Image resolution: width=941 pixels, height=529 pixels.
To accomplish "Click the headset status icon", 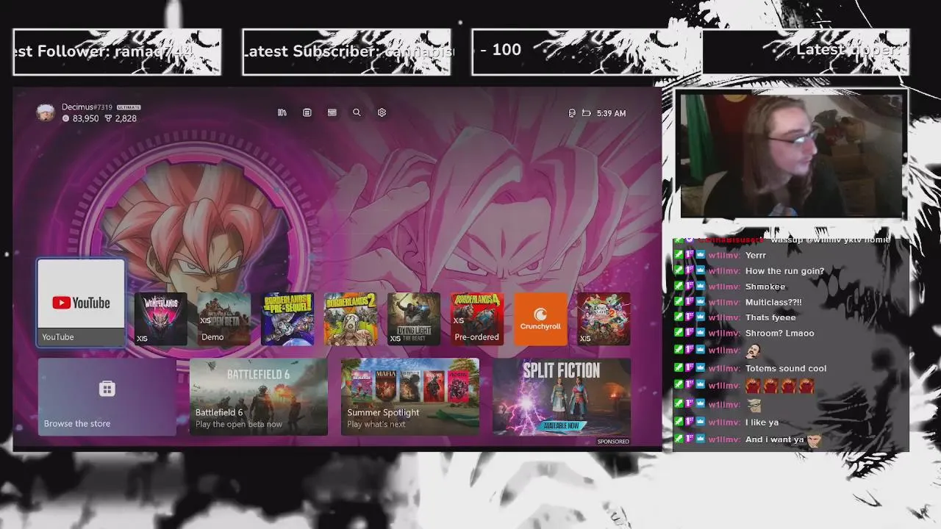I will [x=572, y=113].
